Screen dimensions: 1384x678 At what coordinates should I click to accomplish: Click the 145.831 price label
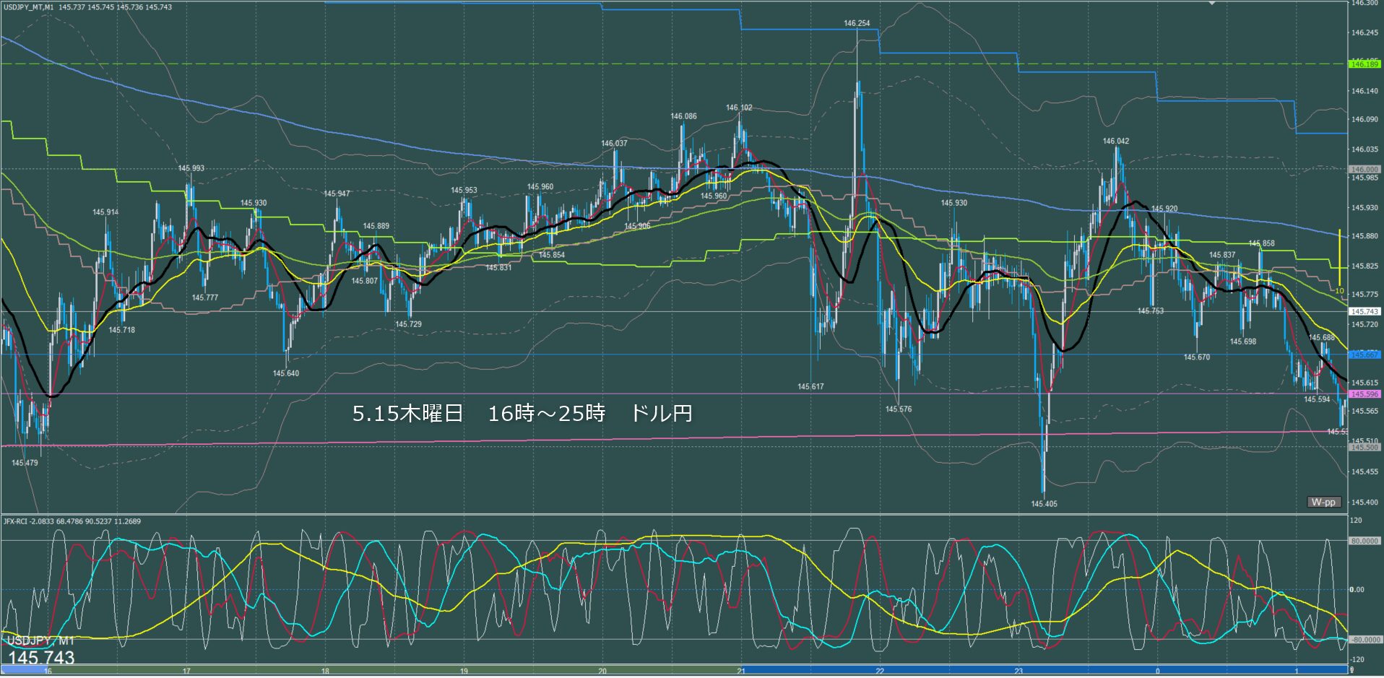coord(498,267)
